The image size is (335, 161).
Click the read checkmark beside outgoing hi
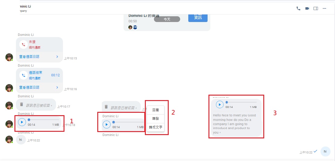315,151
